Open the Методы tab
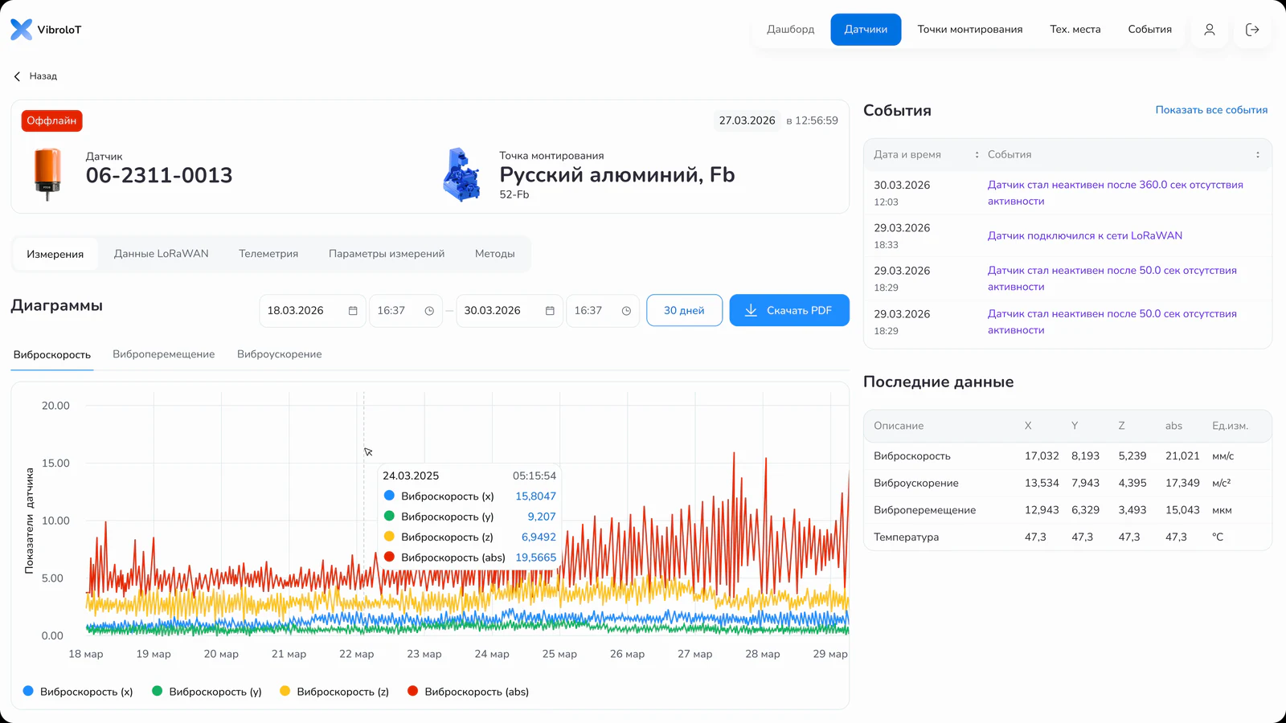1286x723 pixels. pyautogui.click(x=494, y=254)
